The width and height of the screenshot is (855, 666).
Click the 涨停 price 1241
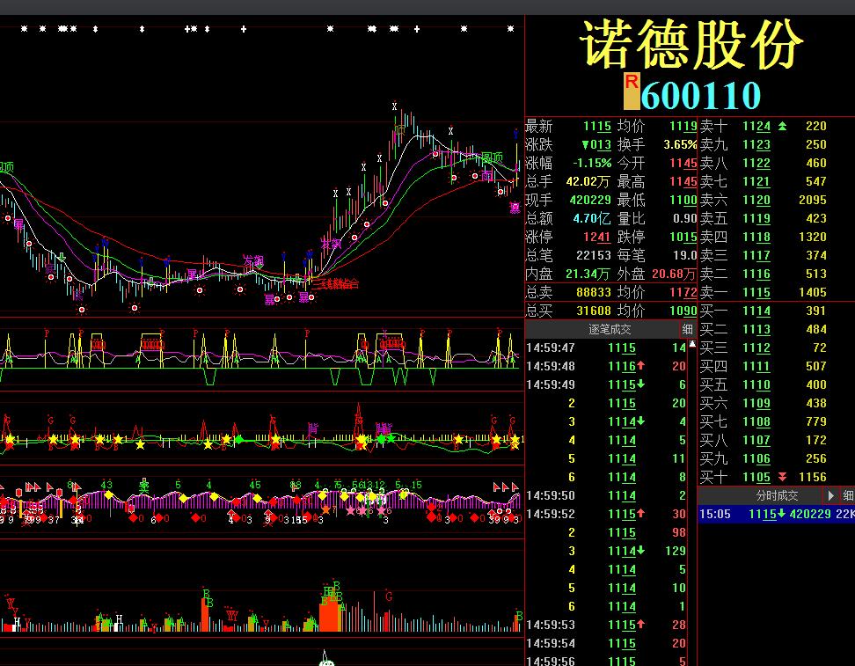pos(597,238)
